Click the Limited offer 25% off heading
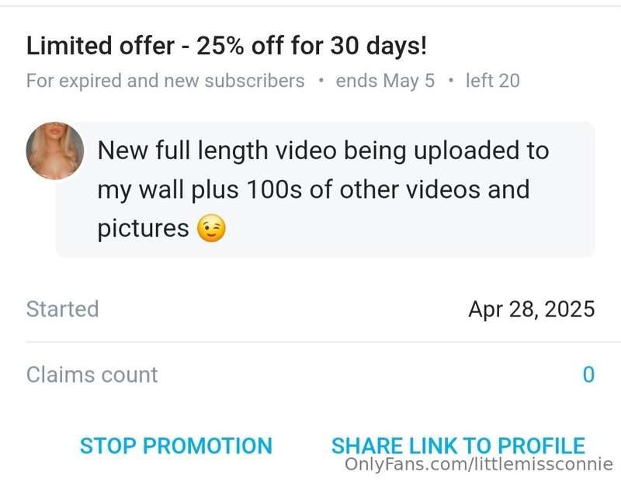This screenshot has height=482, width=621. coord(227,46)
